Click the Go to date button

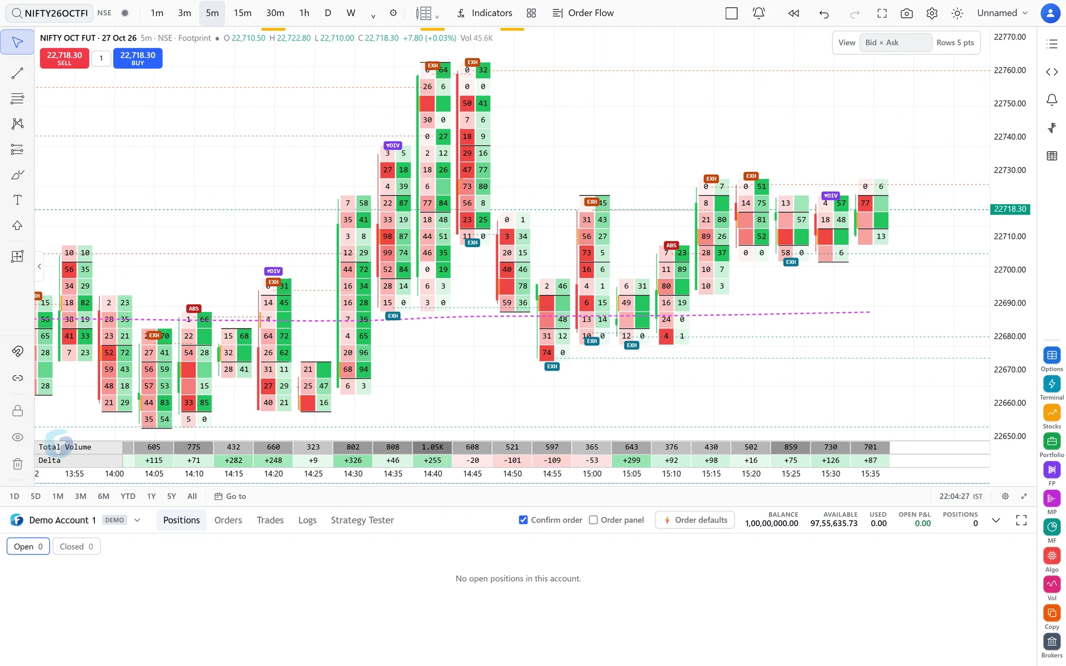[230, 496]
